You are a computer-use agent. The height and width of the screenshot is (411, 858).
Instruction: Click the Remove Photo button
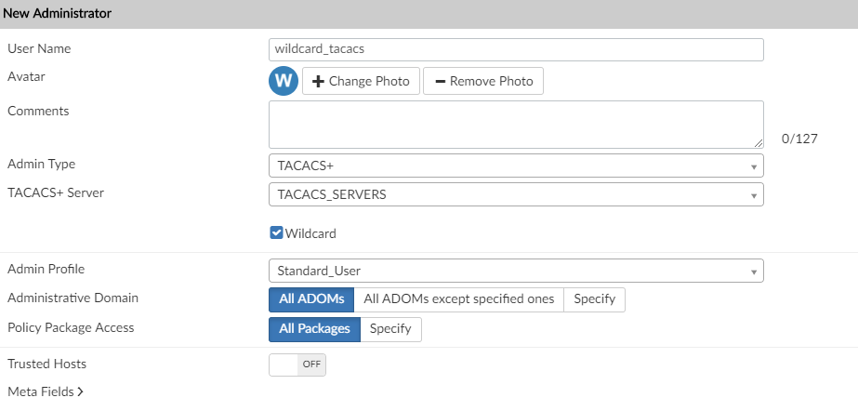click(483, 81)
